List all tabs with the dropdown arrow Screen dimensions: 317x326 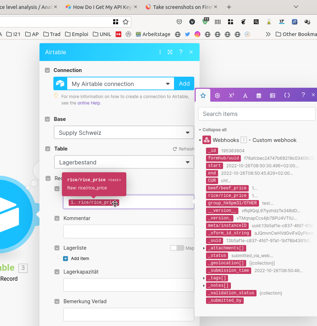pos(296,7)
